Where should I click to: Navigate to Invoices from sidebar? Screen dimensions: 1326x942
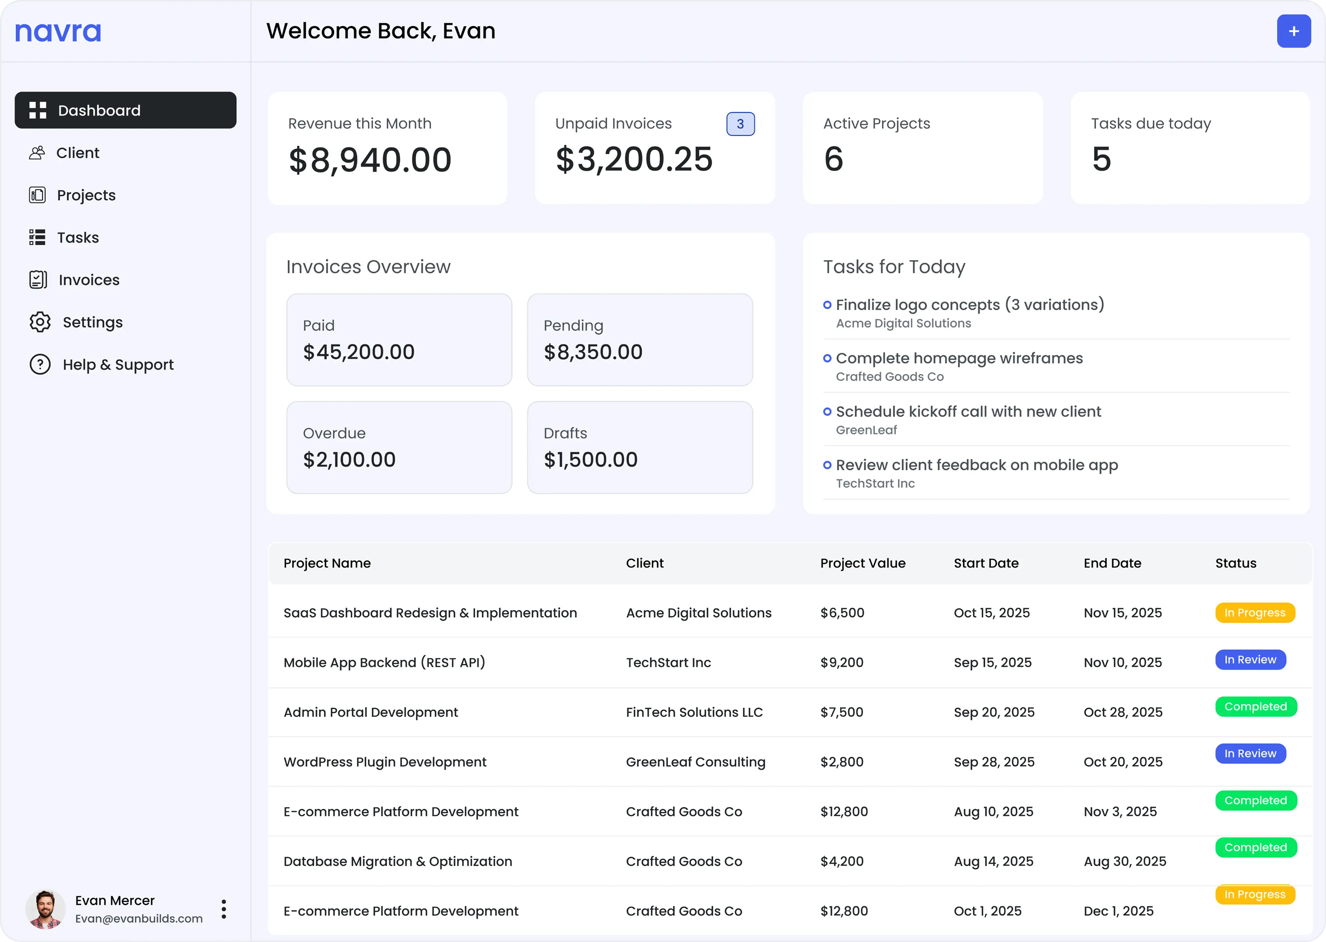click(x=89, y=280)
